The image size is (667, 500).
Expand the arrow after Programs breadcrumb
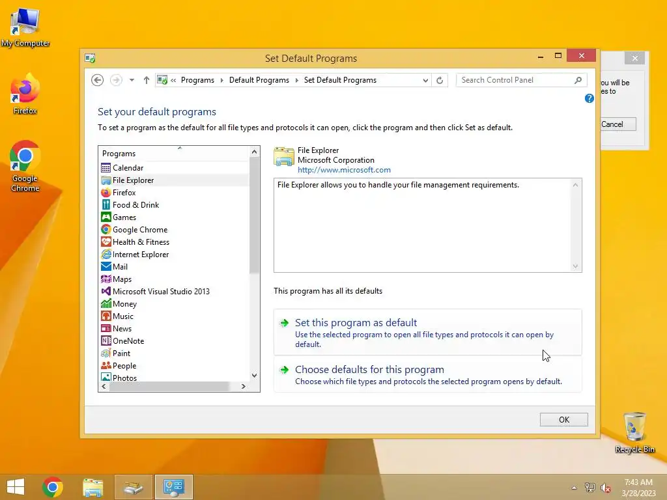(221, 80)
